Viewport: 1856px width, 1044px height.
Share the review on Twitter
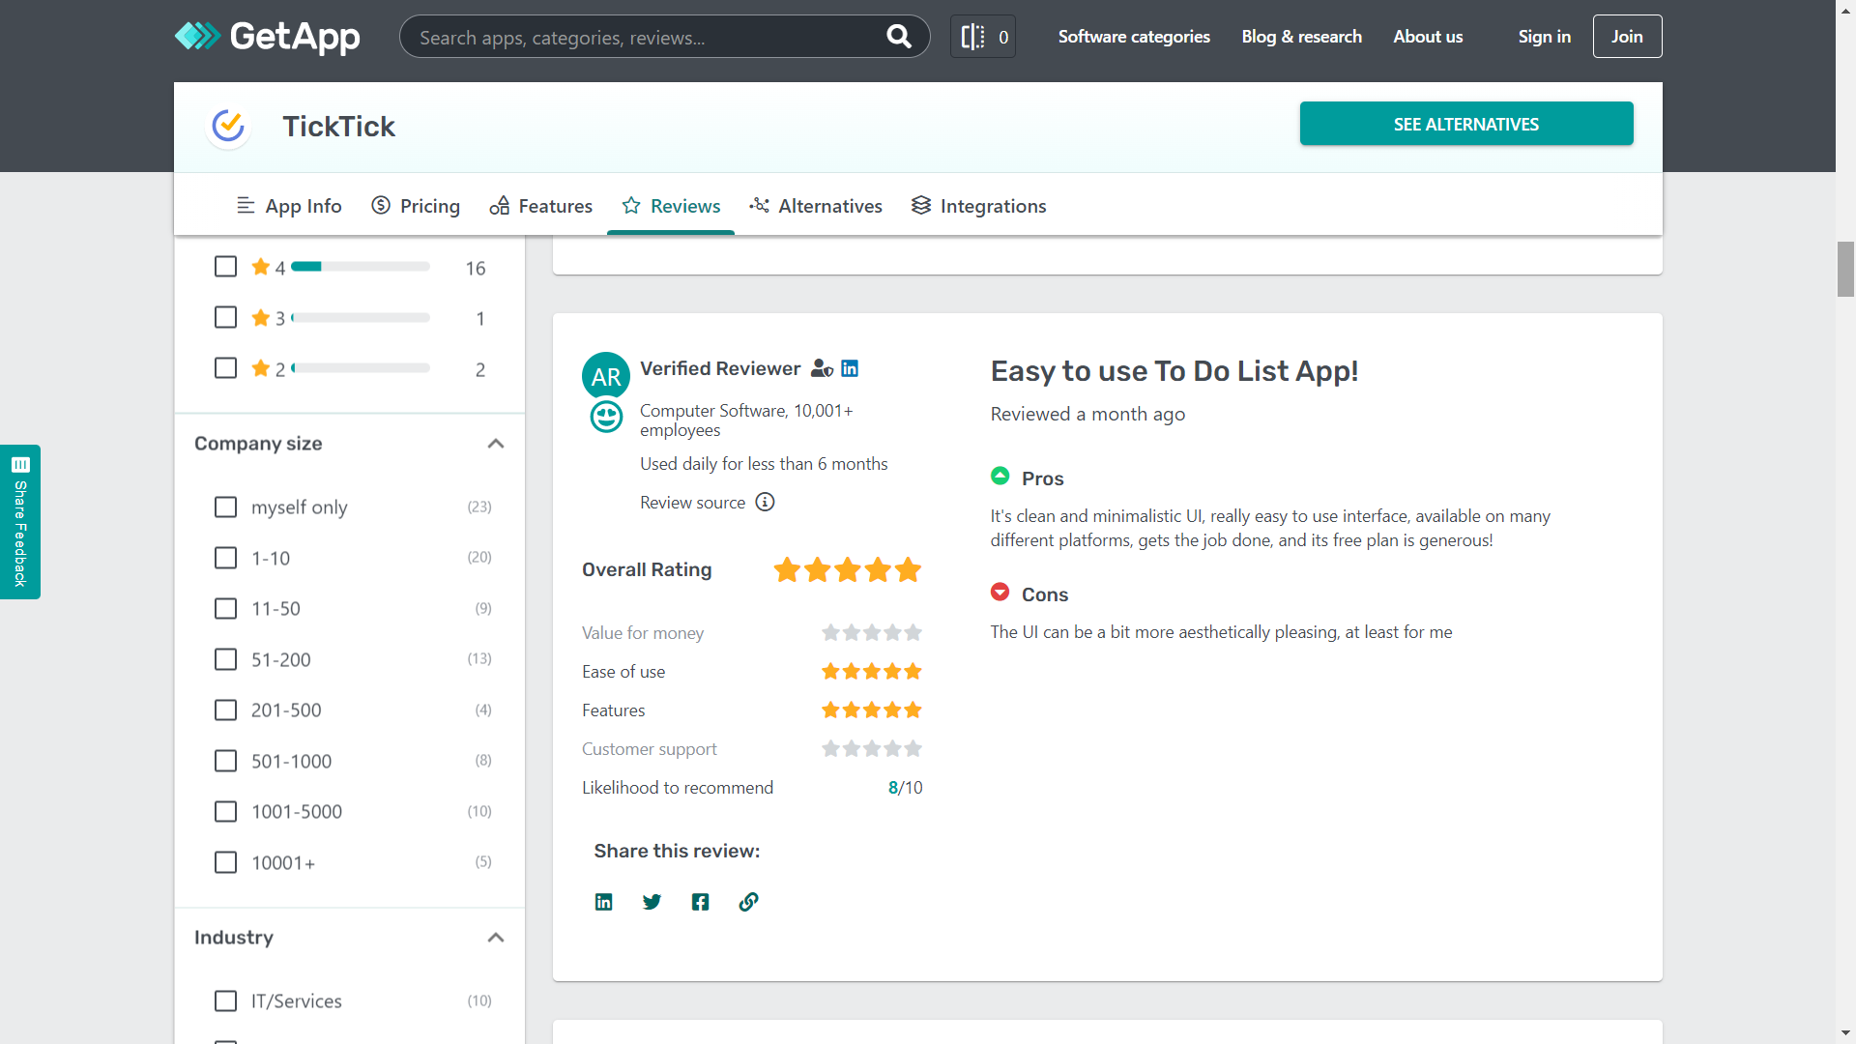coord(652,901)
